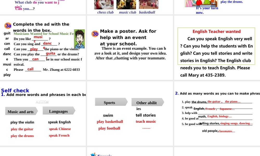260x156 pixels.
Task: Open the music club photo
Action: click(x=126, y=4)
